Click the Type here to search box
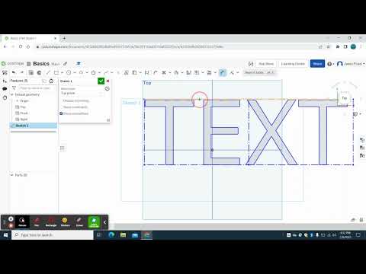 tap(53, 235)
